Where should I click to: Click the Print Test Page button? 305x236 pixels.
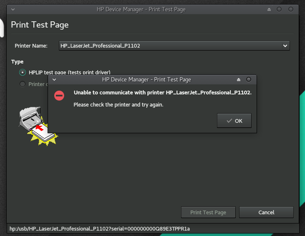[208, 212]
